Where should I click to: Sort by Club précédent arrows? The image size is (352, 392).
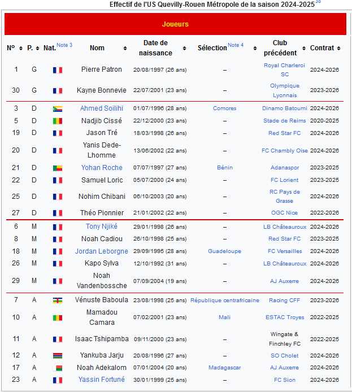pyautogui.click(x=304, y=48)
